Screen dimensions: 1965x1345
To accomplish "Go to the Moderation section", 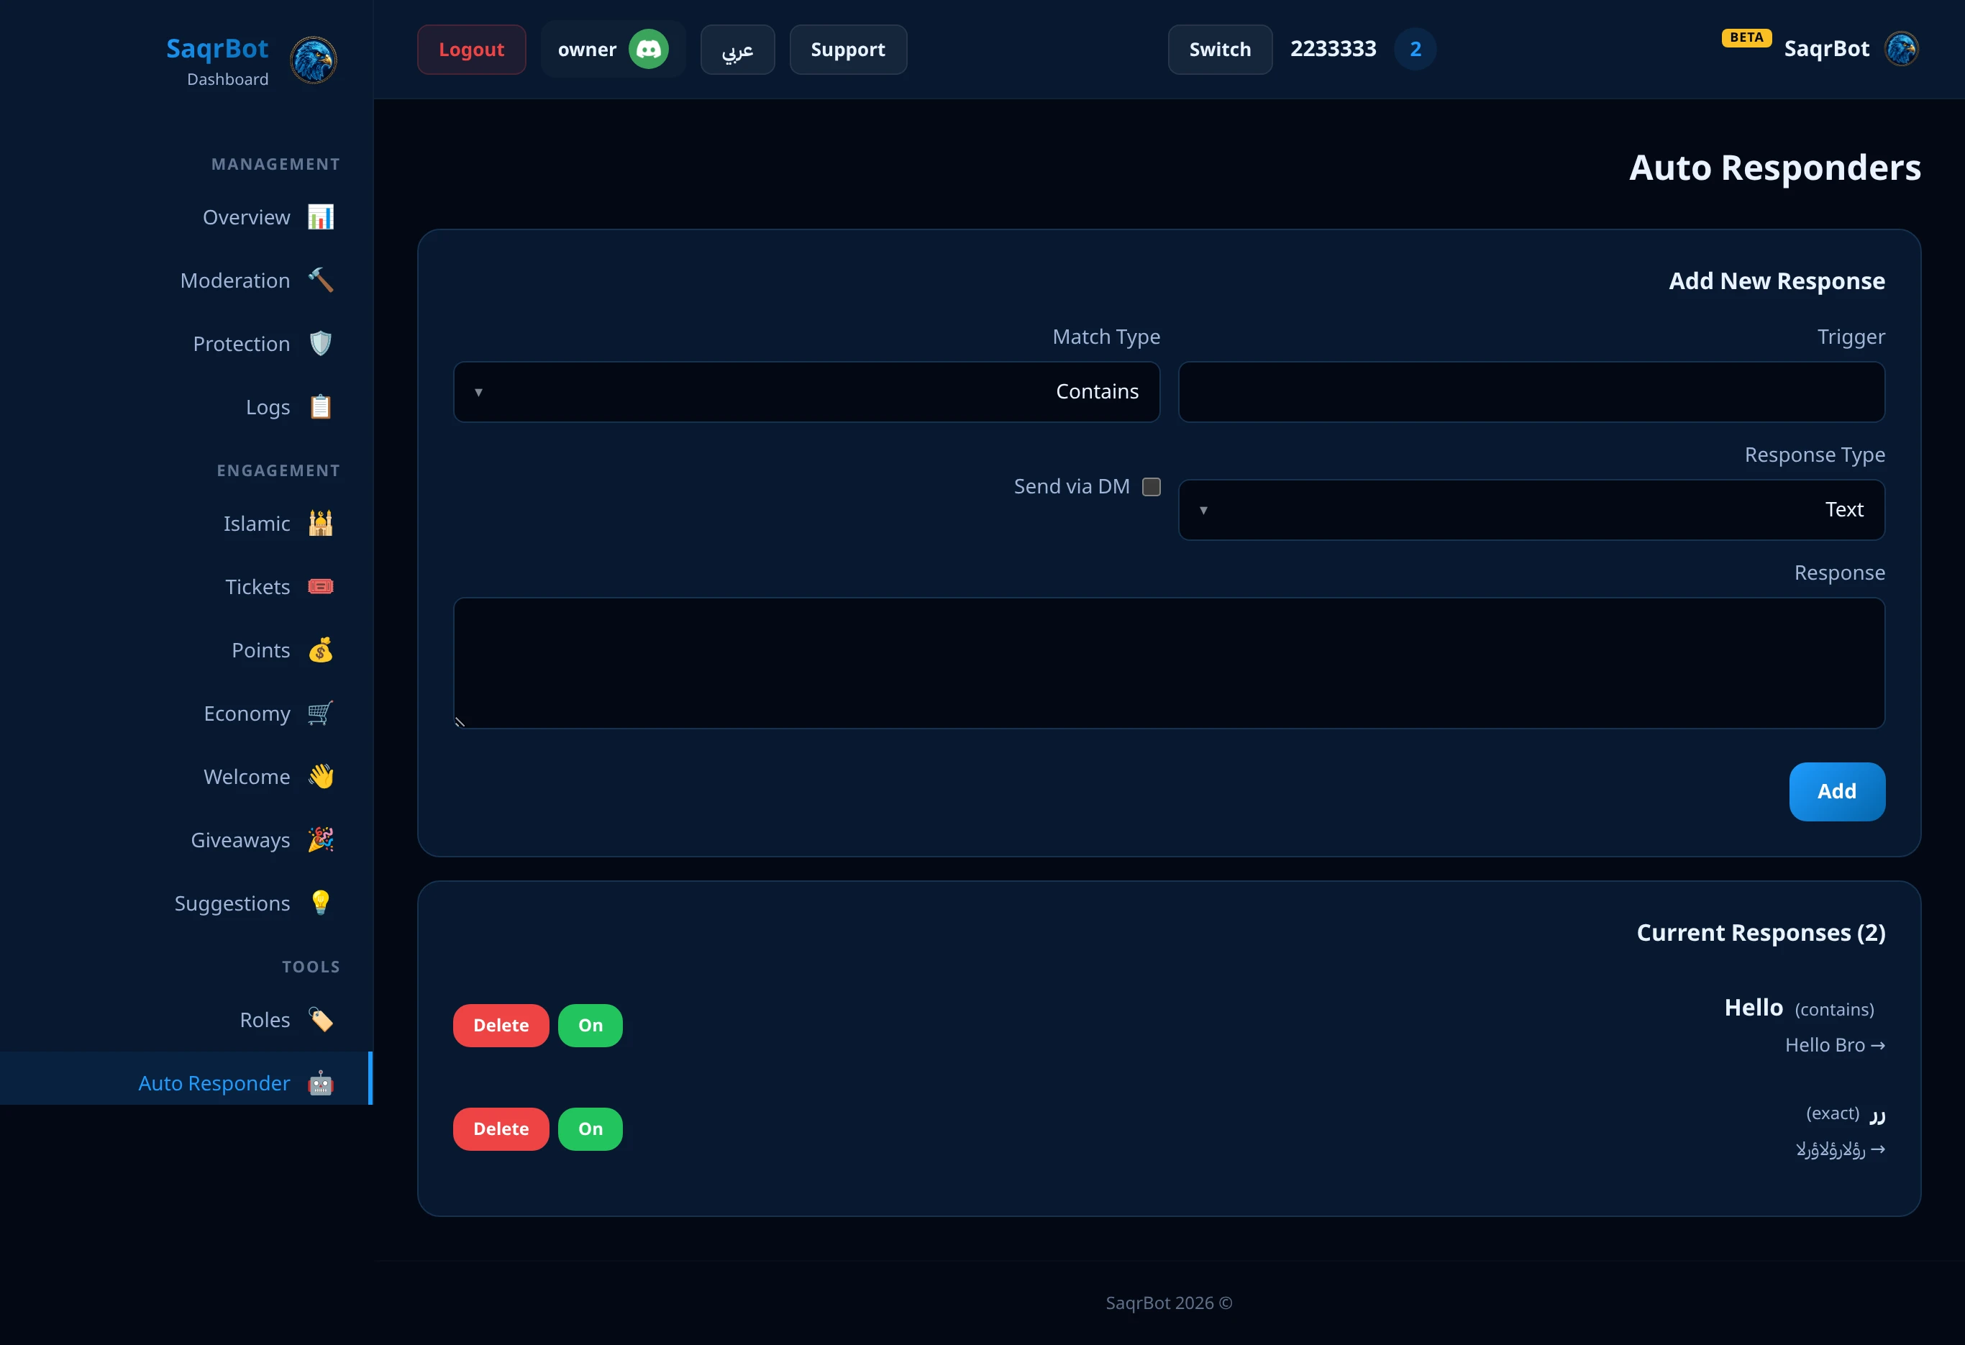I will pos(186,280).
